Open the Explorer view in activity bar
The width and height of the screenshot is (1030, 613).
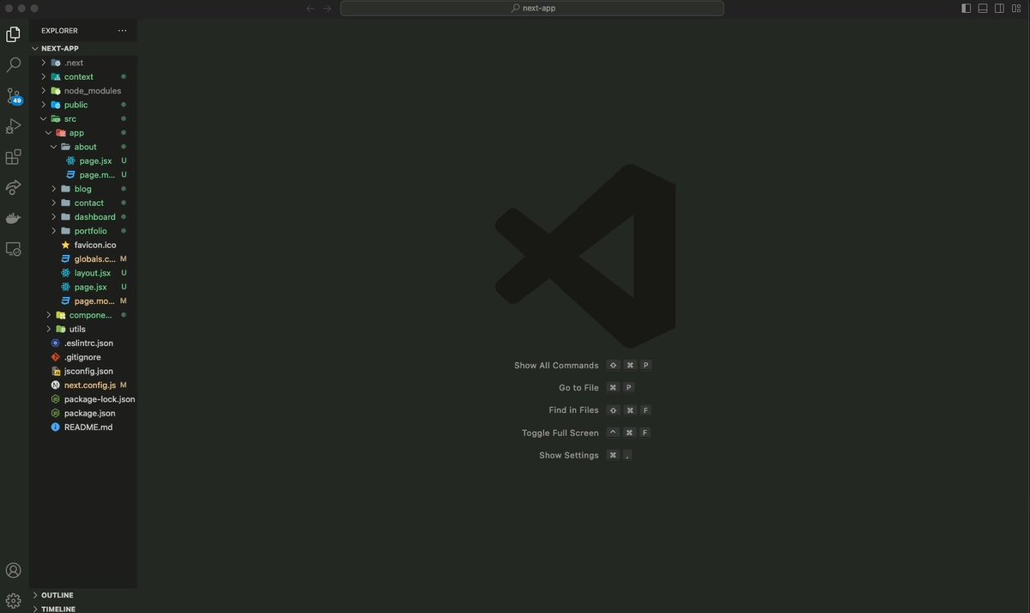(x=14, y=34)
